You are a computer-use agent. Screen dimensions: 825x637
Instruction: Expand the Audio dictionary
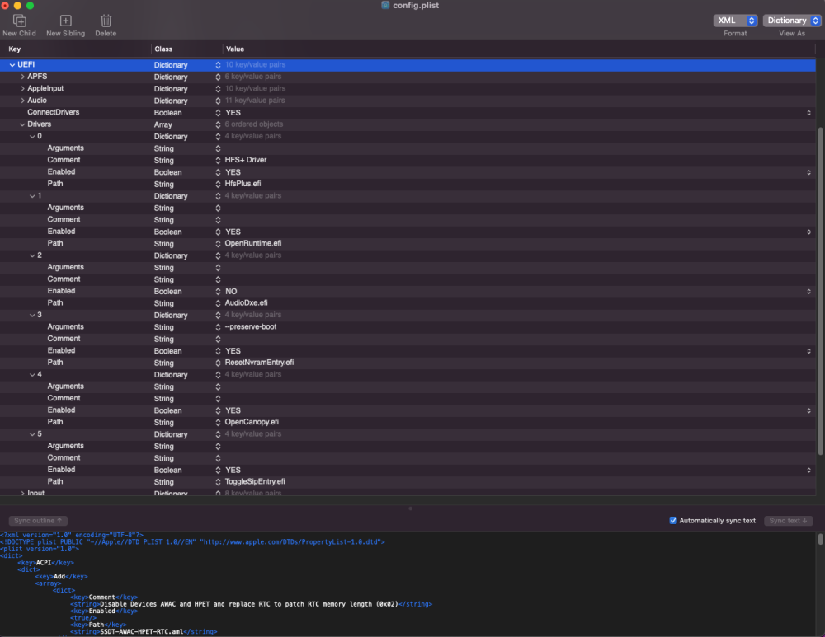22,101
